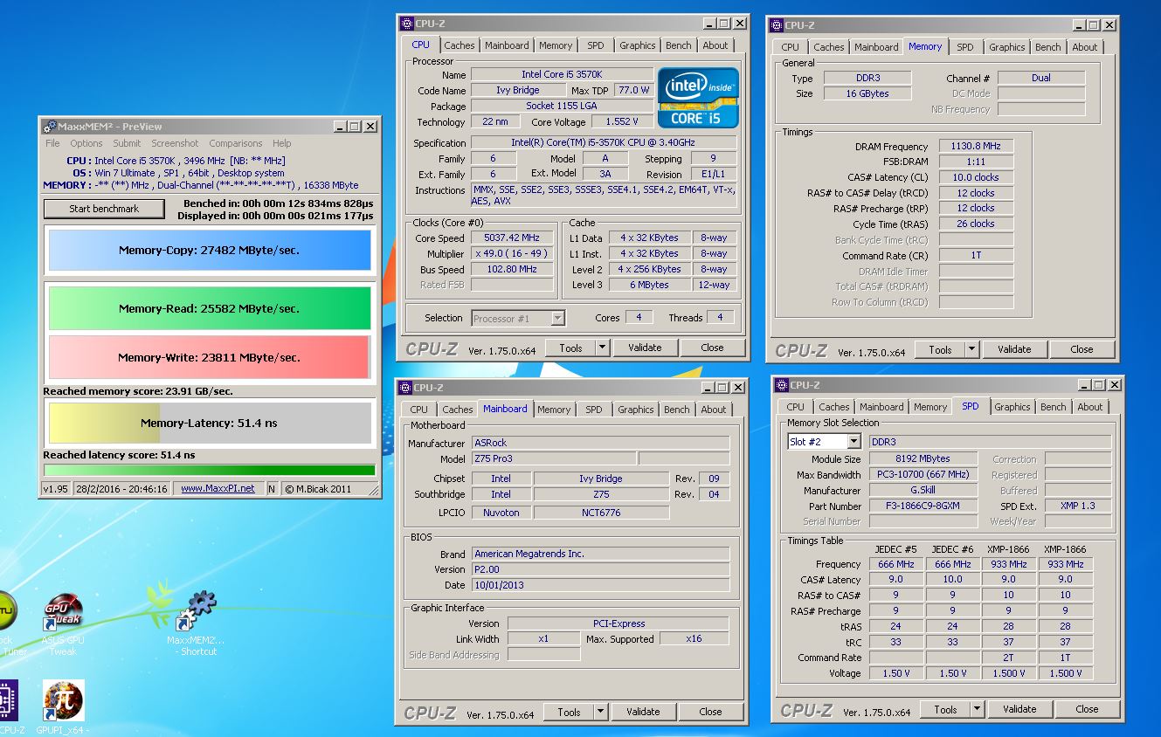The height and width of the screenshot is (737, 1161).
Task: Open the www.MaxxPI.net link
Action: [x=218, y=489]
